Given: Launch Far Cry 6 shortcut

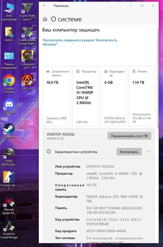Looking at the screenshot, I should [x=27, y=82].
